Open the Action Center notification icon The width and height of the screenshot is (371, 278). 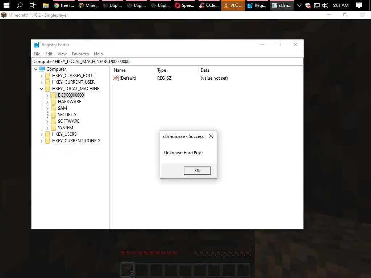click(359, 5)
